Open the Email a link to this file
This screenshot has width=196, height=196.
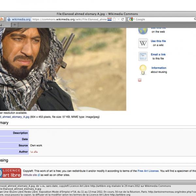pyautogui.click(x=158, y=55)
